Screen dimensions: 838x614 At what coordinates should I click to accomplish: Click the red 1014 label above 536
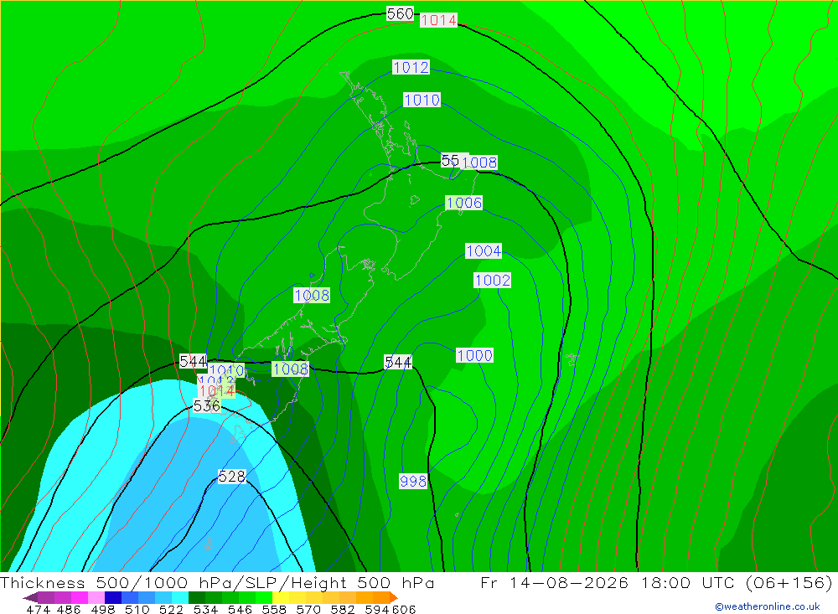pos(217,391)
